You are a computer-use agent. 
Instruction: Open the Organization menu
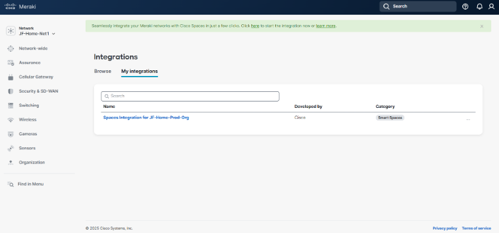(32, 162)
